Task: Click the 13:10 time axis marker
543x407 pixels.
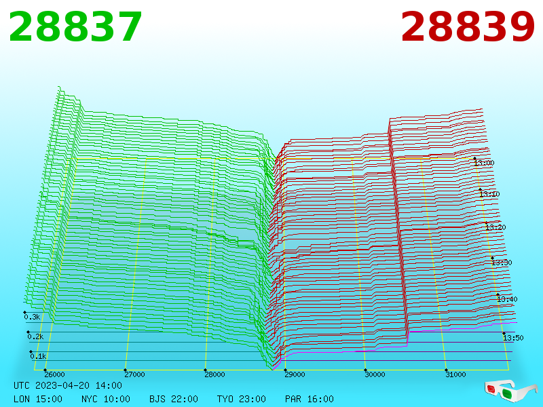Action: 489,194
